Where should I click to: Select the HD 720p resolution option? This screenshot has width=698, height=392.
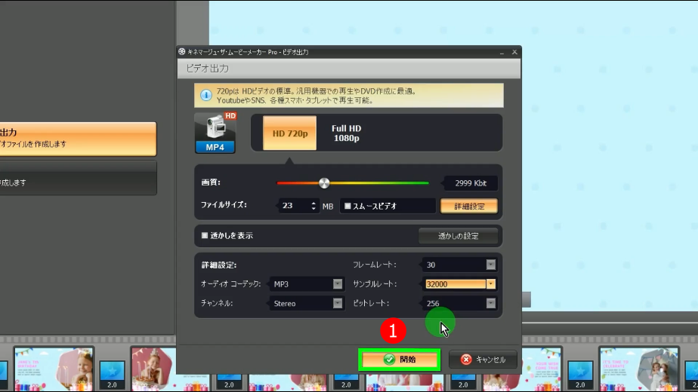point(290,133)
